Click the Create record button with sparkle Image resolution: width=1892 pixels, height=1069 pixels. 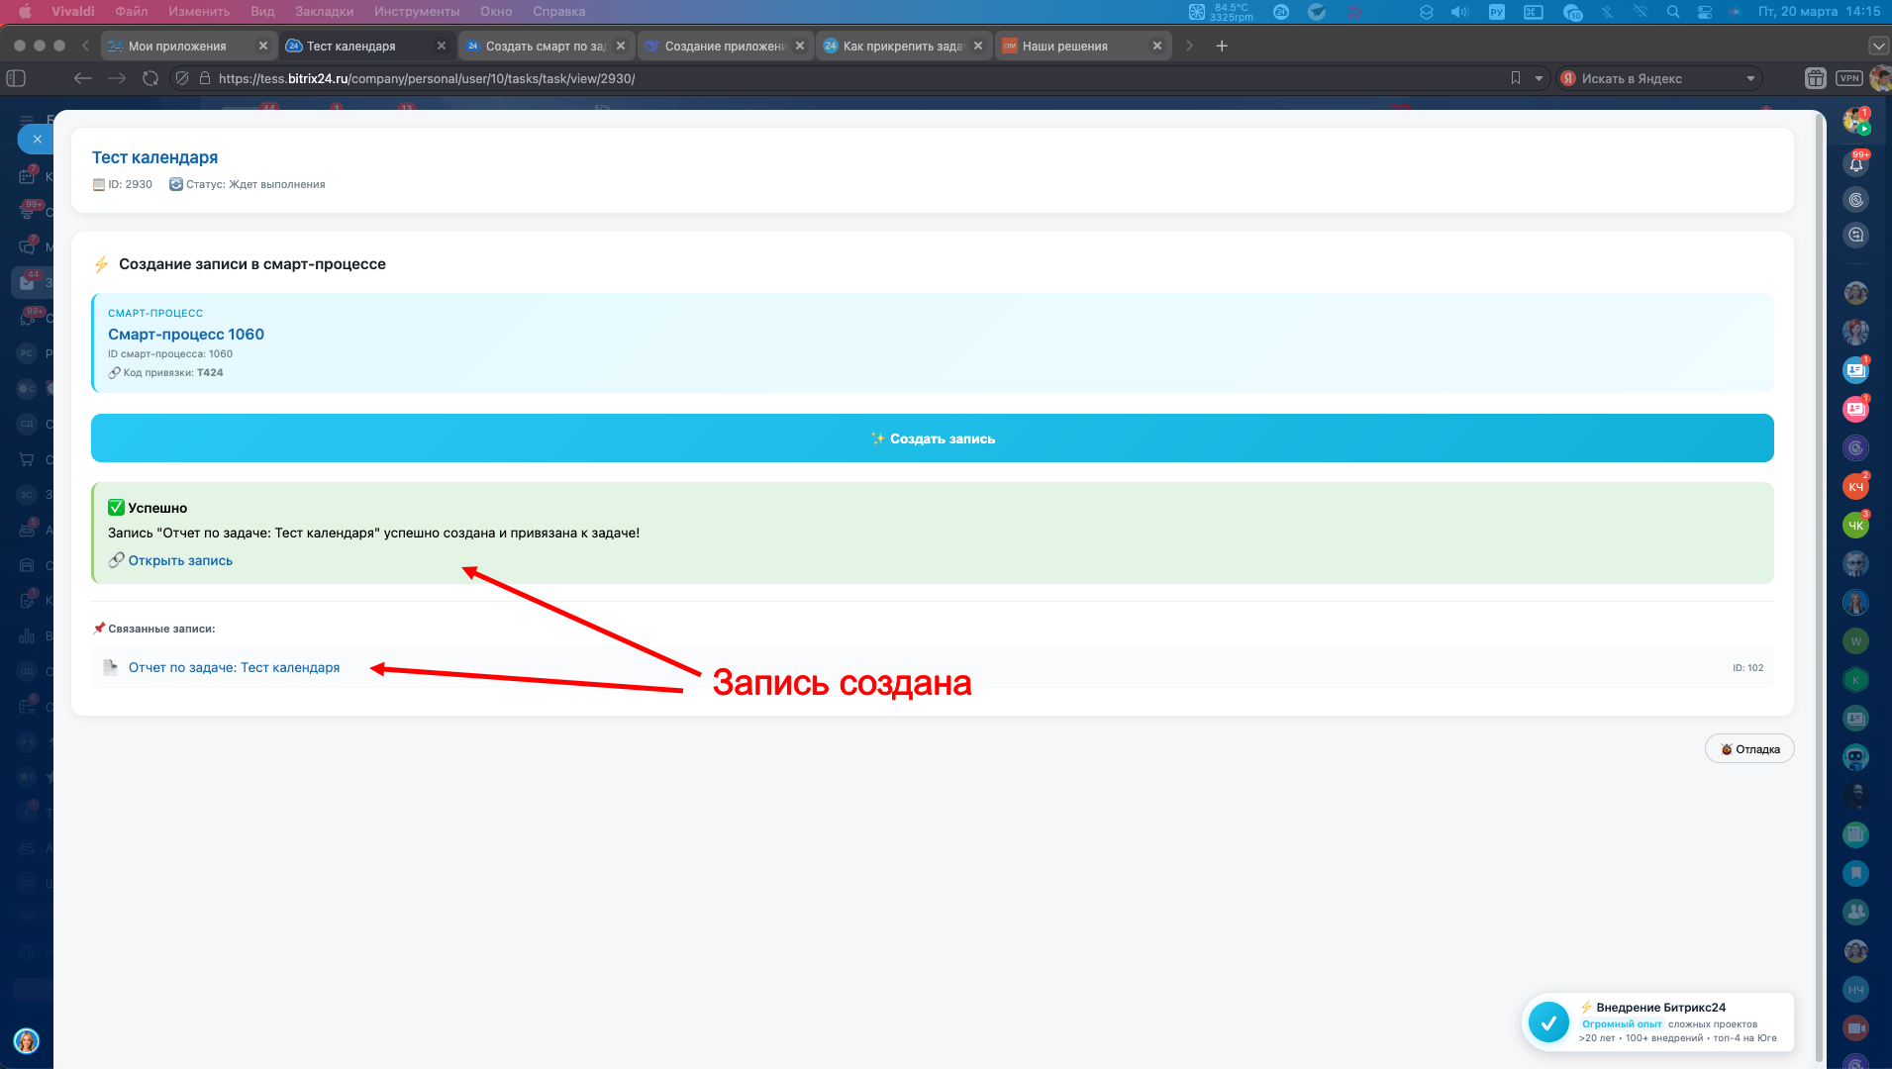(932, 438)
